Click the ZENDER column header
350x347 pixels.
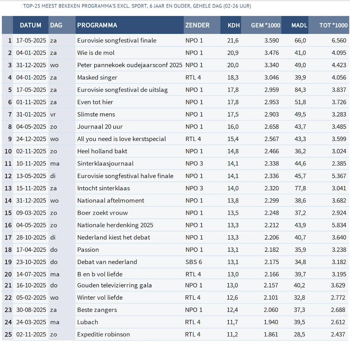pyautogui.click(x=197, y=25)
